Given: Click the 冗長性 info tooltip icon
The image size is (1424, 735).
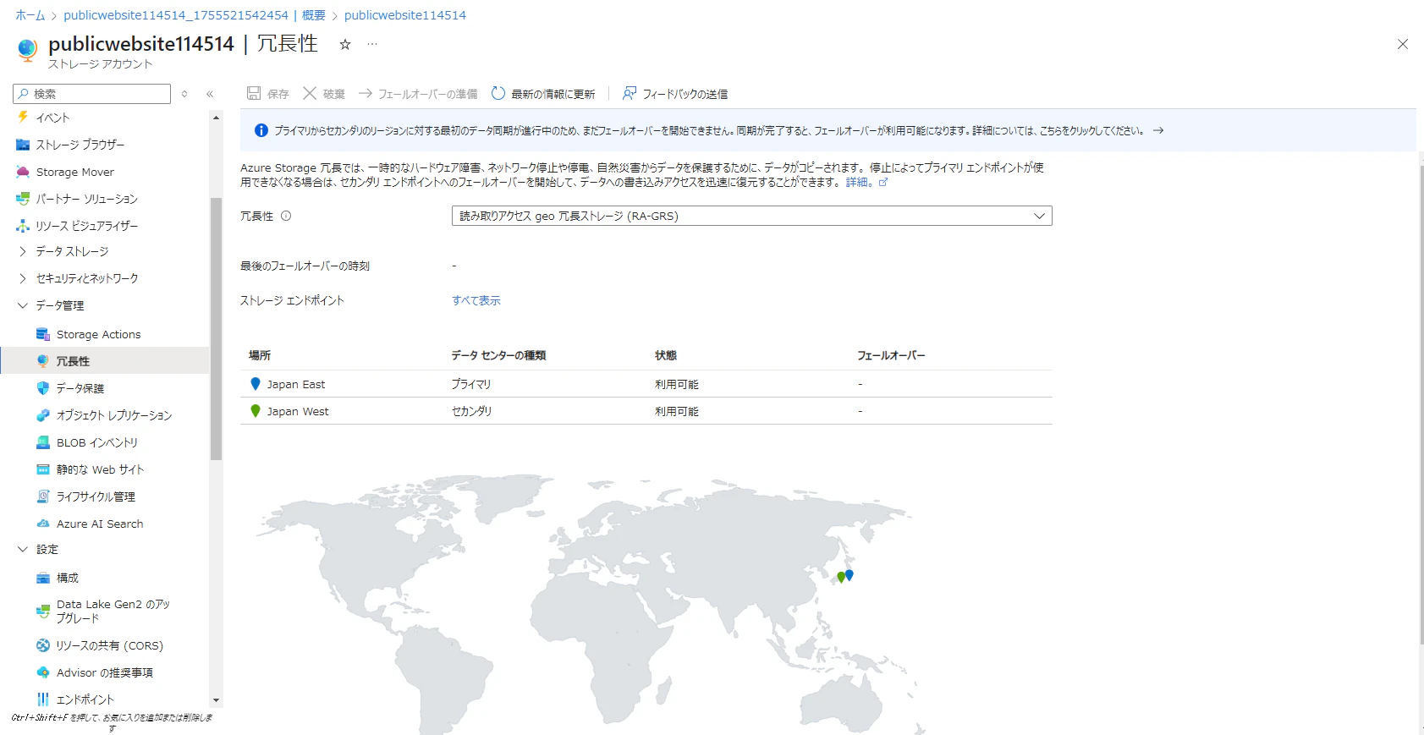Looking at the screenshot, I should tap(286, 216).
